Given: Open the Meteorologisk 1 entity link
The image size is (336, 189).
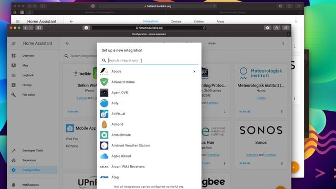Looking at the screenshot, I should point(261,98).
